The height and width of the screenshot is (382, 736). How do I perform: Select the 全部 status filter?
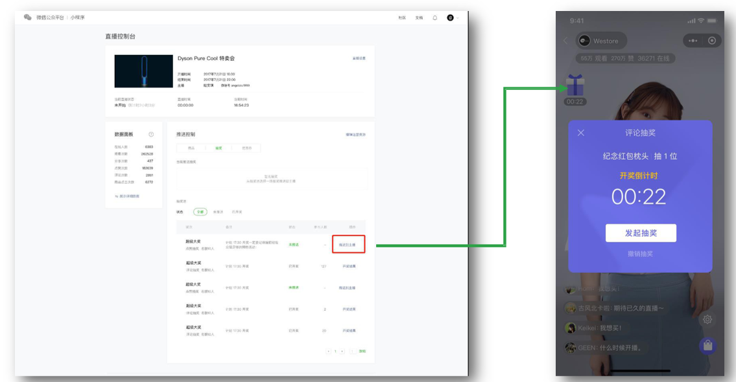tap(200, 212)
